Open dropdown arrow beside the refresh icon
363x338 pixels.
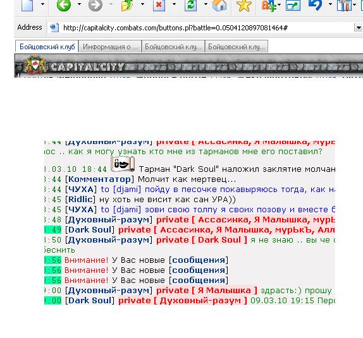coord(206,4)
